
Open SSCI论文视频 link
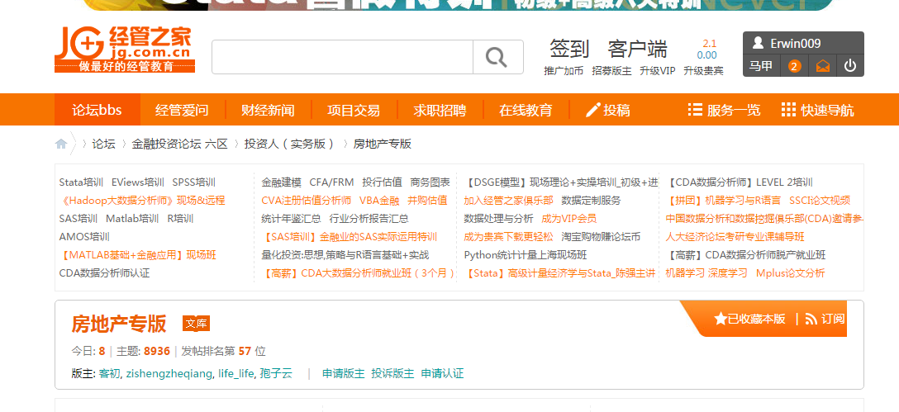point(820,201)
